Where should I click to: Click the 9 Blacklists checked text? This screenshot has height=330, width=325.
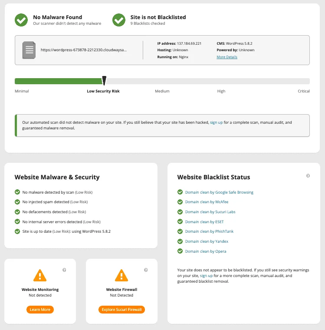pyautogui.click(x=148, y=23)
